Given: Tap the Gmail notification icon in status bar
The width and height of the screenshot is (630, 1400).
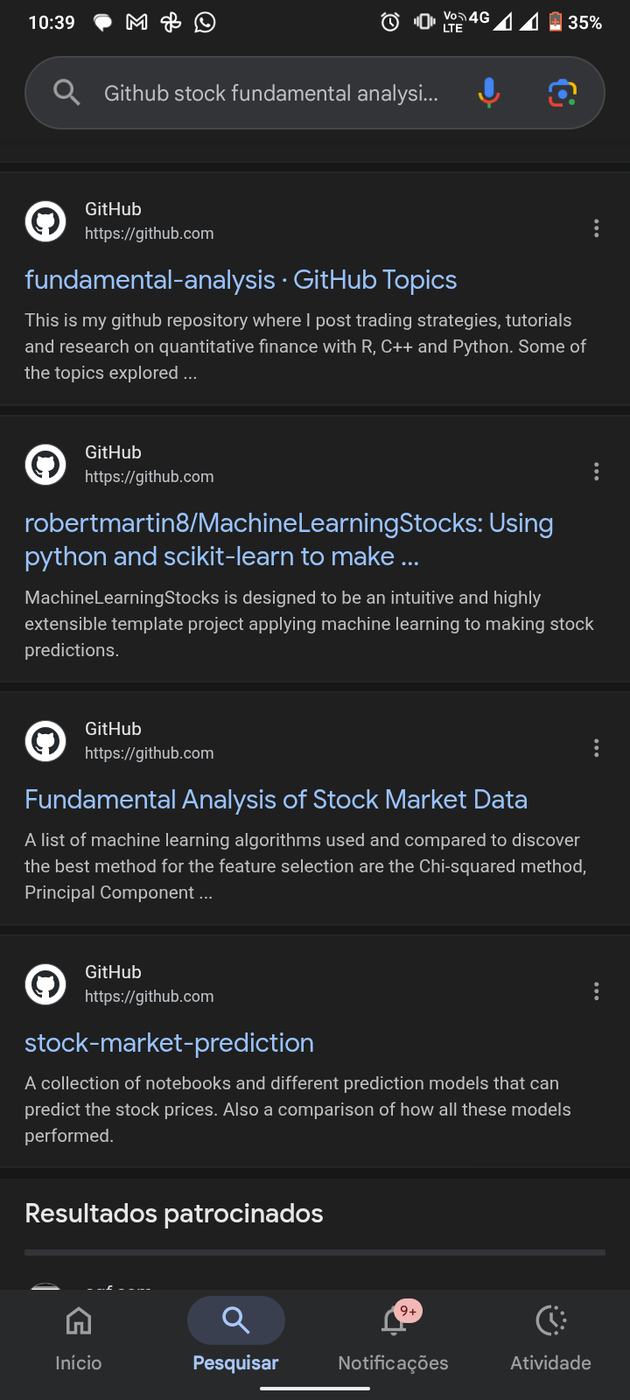Looking at the screenshot, I should pyautogui.click(x=136, y=22).
